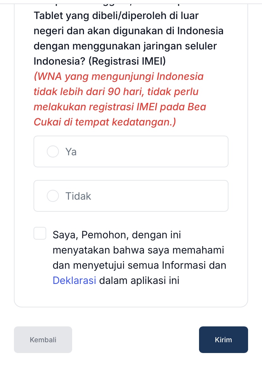
Task: Open the Deklarasi link
Action: click(x=74, y=280)
